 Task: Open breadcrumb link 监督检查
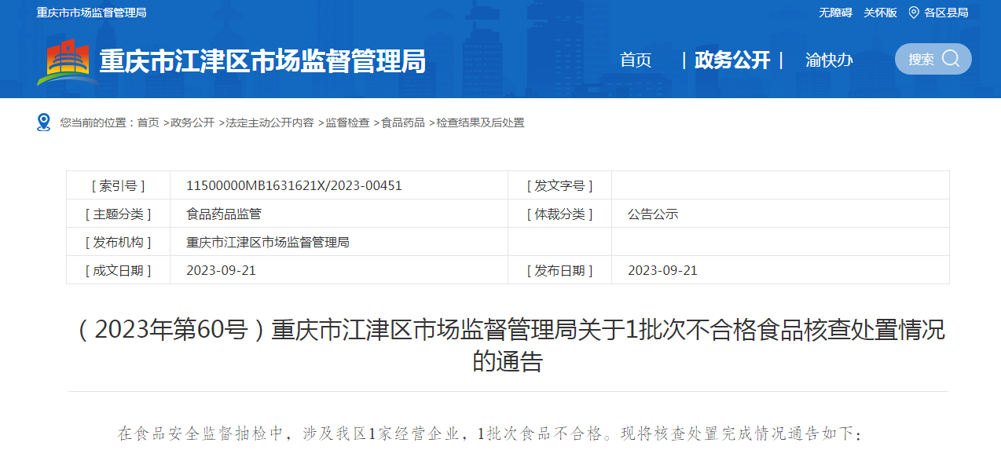click(x=347, y=123)
